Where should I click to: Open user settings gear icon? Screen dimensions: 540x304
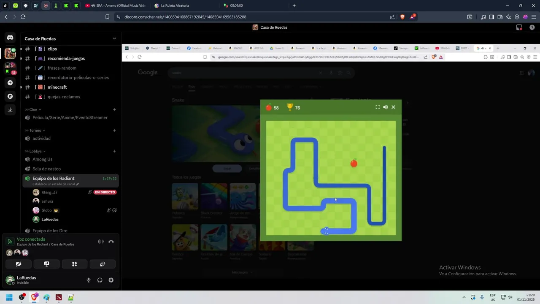click(x=111, y=280)
